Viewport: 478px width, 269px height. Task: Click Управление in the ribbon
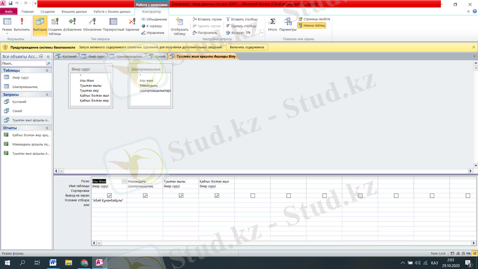[153, 33]
